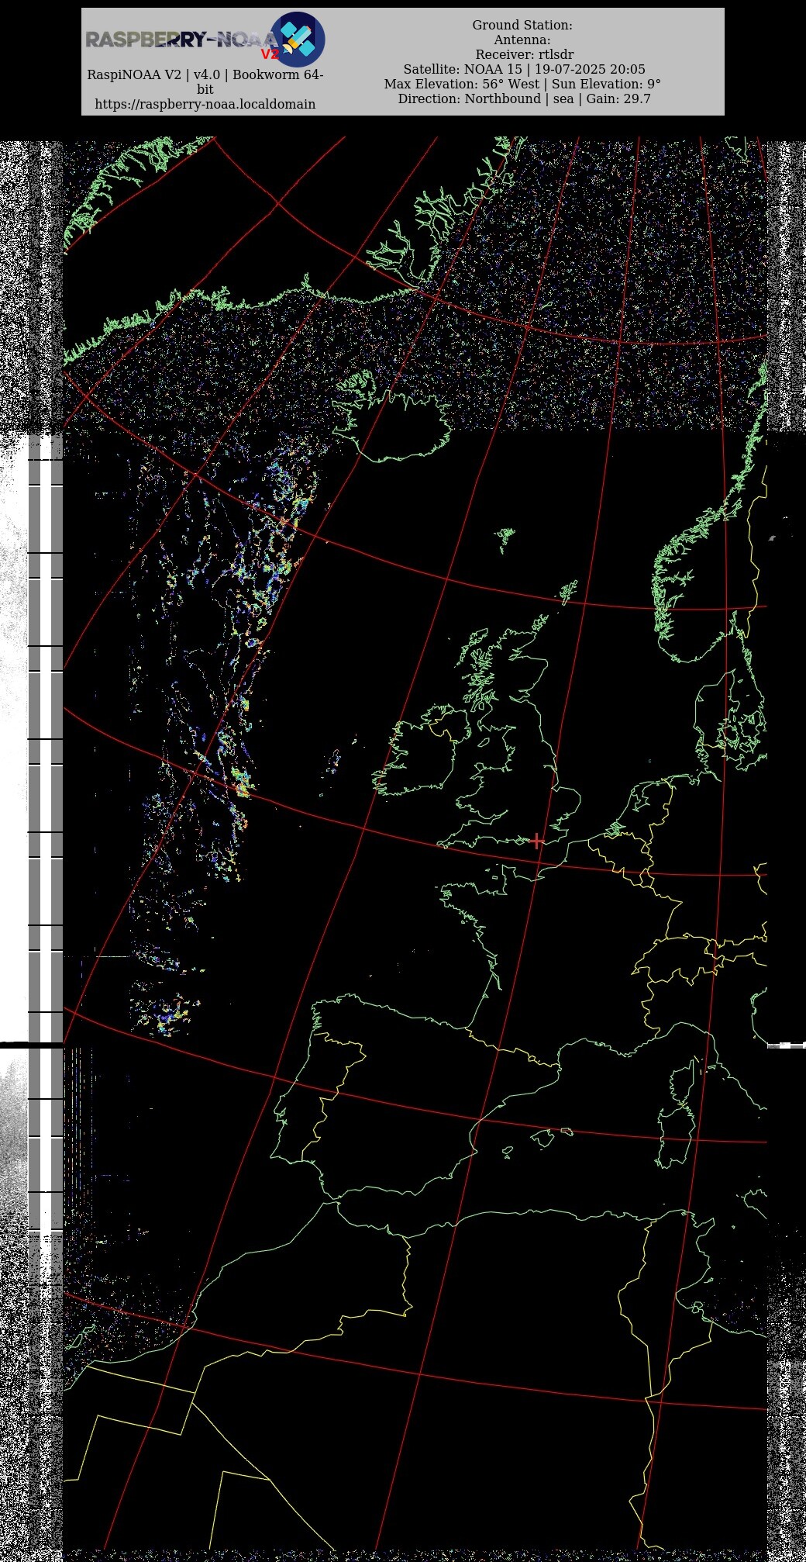Viewport: 806px width, 1562px height.
Task: Click 'Direction: Northbound | sea | Gain: 29.7' line
Action: 525,99
